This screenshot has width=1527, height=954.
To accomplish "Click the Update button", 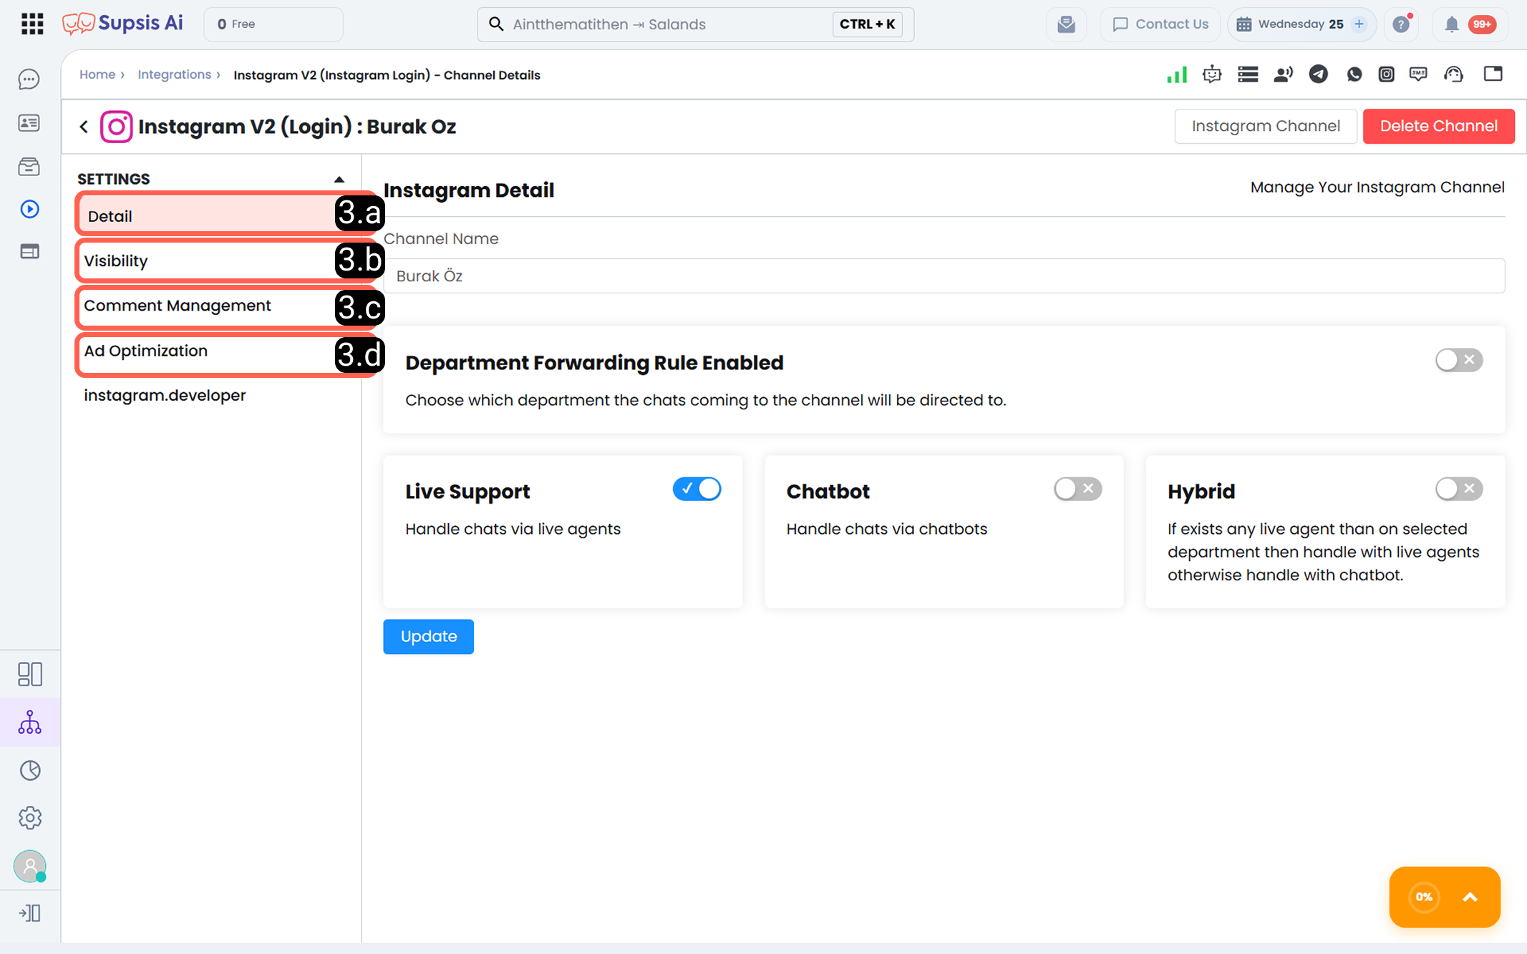I will [x=428, y=636].
